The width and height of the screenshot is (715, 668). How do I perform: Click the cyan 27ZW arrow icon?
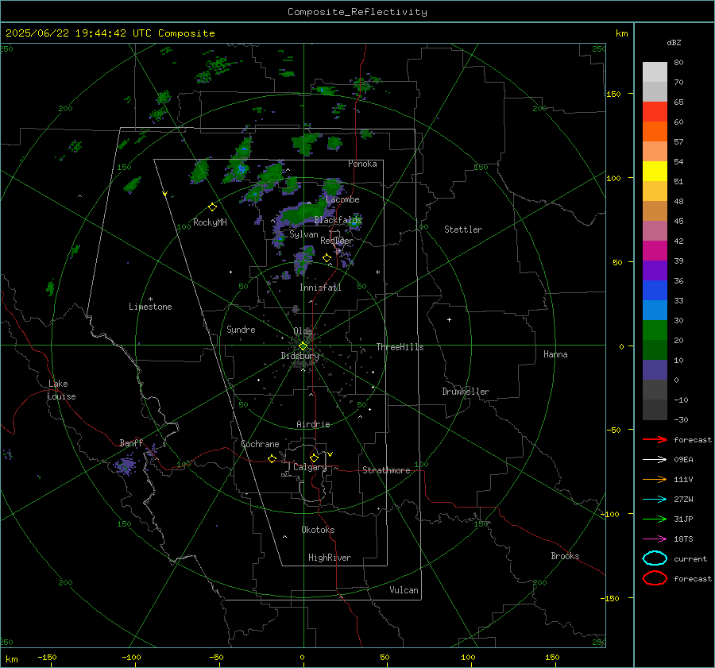(x=655, y=500)
